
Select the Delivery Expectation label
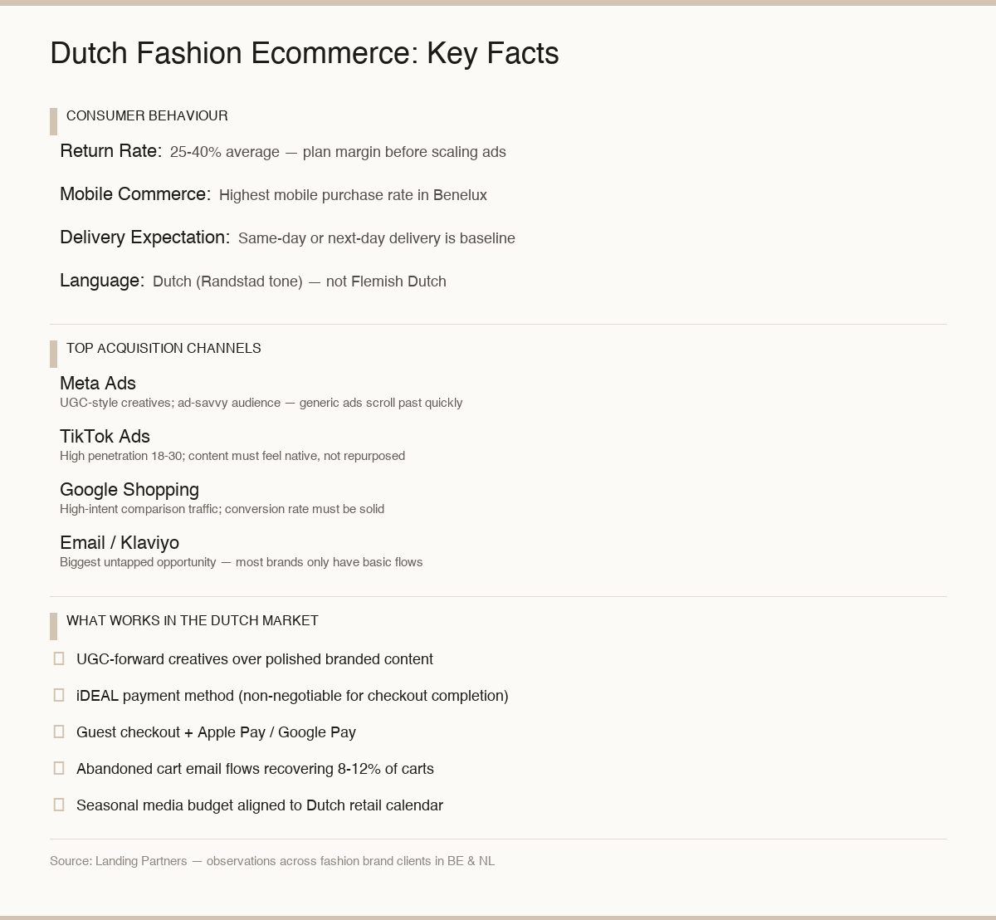(144, 237)
